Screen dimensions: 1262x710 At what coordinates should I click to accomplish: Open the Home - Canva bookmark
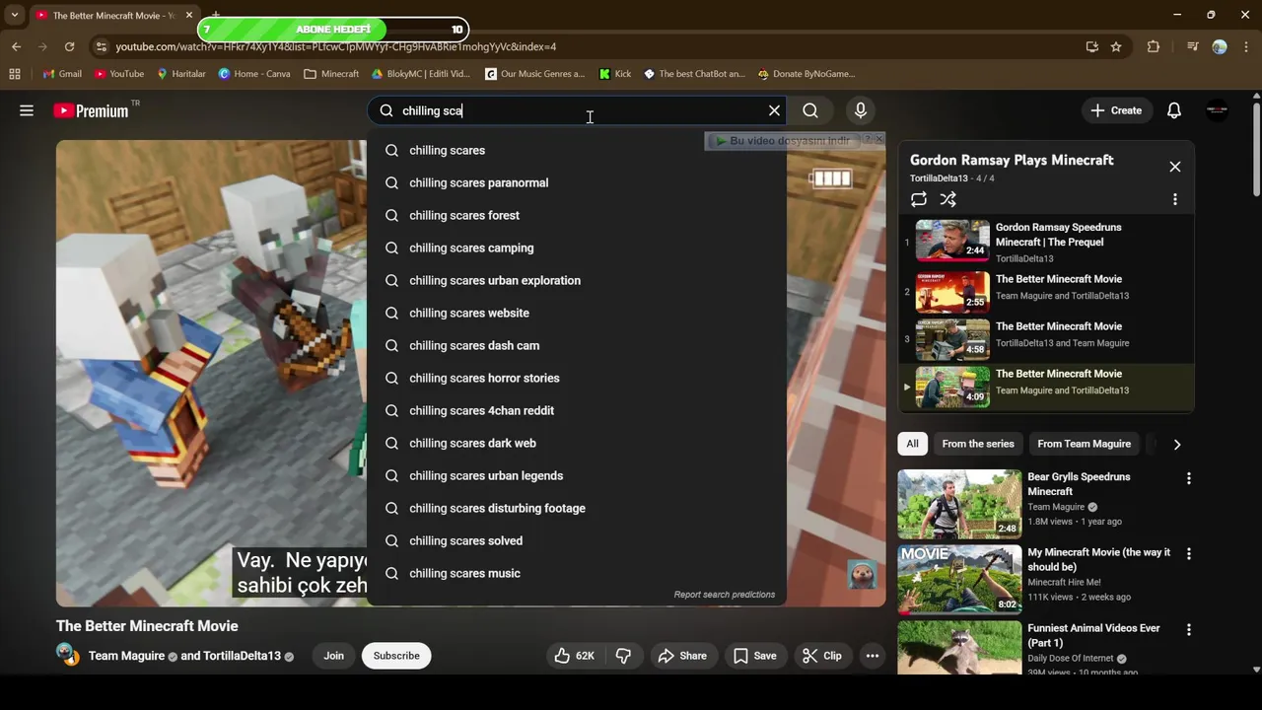pyautogui.click(x=254, y=74)
